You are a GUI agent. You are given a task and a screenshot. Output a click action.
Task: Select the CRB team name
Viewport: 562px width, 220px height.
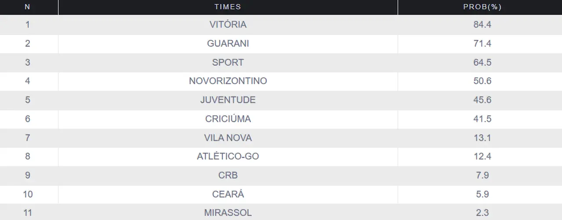[228, 175]
